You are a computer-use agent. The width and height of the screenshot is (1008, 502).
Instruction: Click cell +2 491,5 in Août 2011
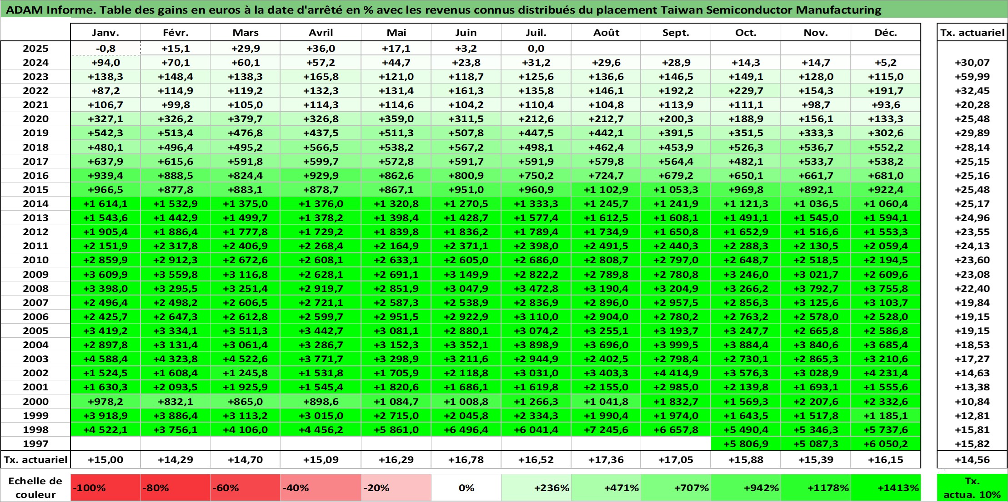[606, 246]
